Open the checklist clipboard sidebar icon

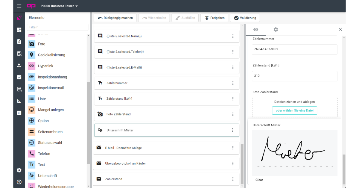tap(19, 77)
